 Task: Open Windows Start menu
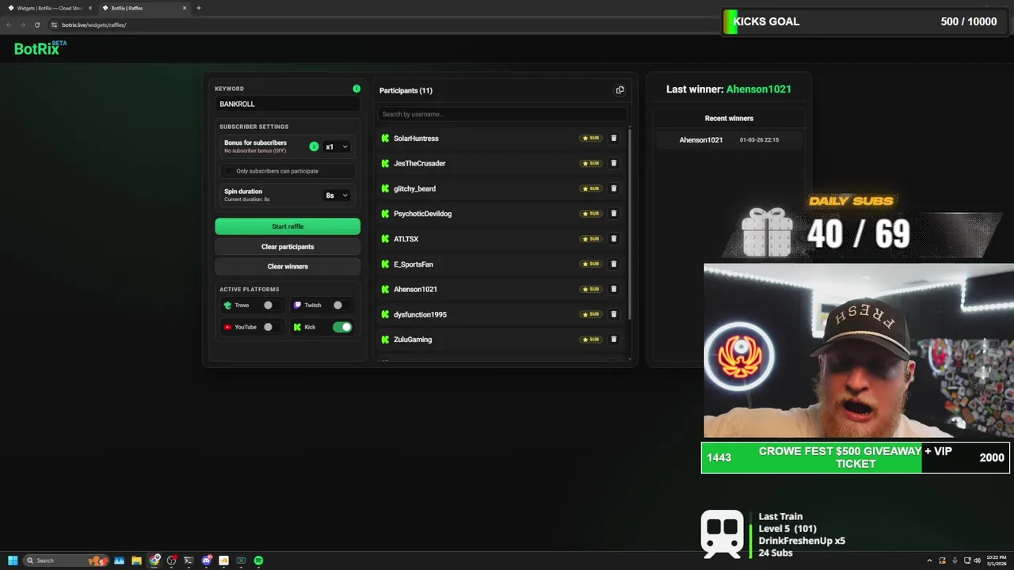[13, 560]
